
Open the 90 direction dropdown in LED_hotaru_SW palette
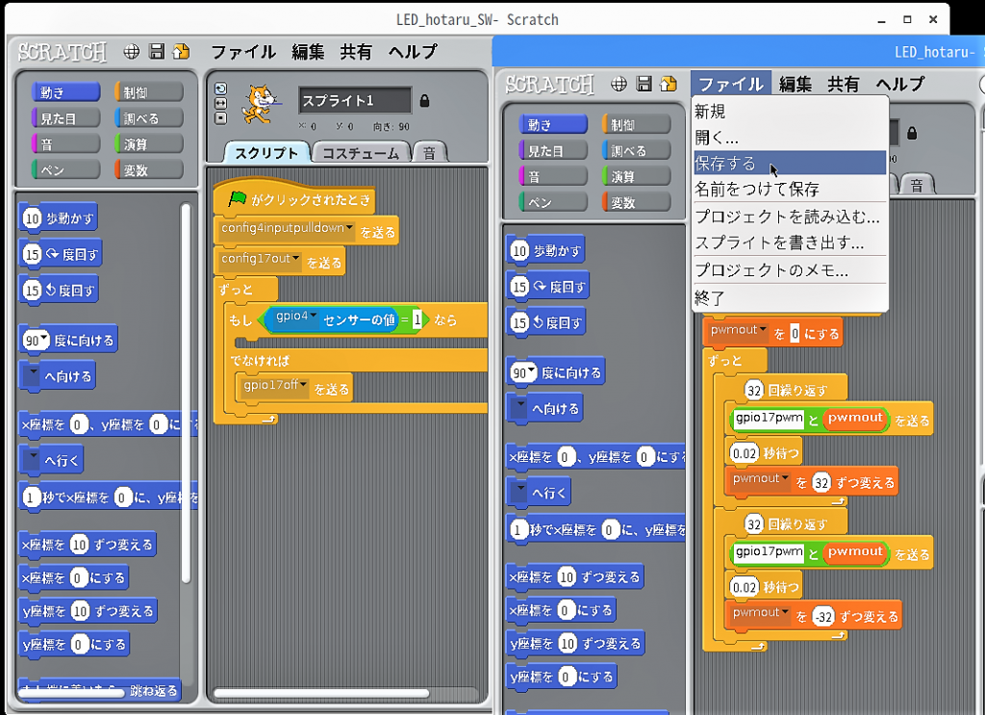click(44, 339)
